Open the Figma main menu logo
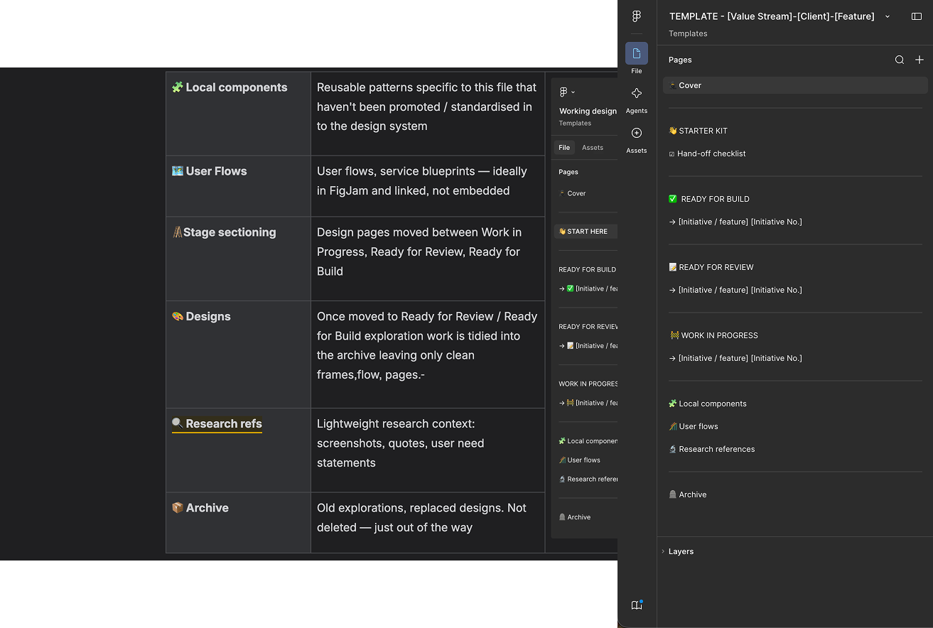933x628 pixels. [637, 16]
